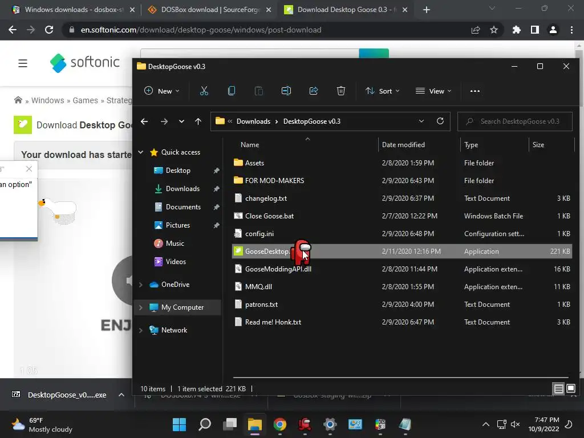
Task: Click Games breadcrumb link on Softonic
Action: coord(86,100)
